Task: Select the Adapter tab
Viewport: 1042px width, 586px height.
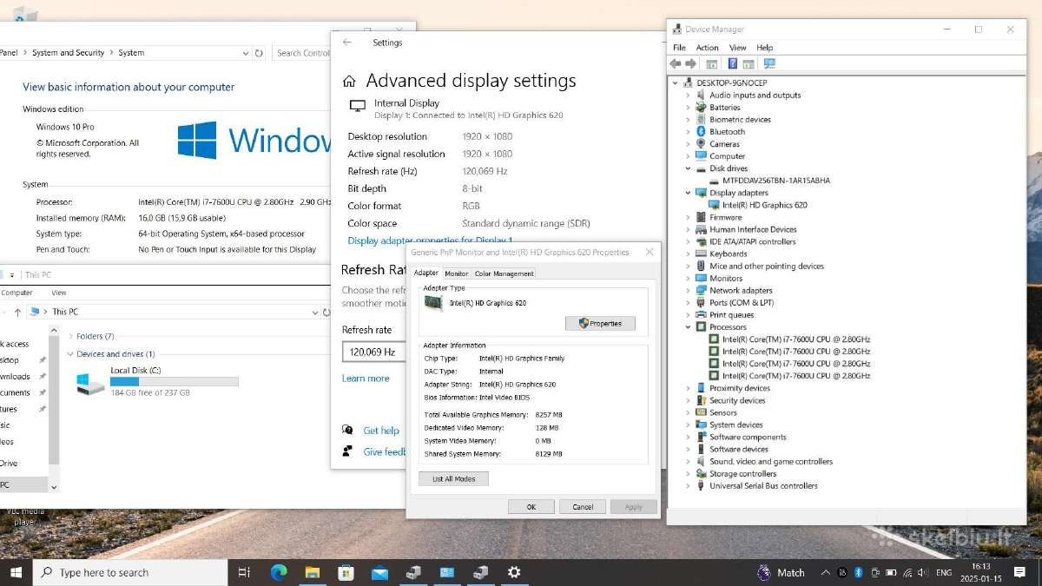Action: tap(426, 273)
